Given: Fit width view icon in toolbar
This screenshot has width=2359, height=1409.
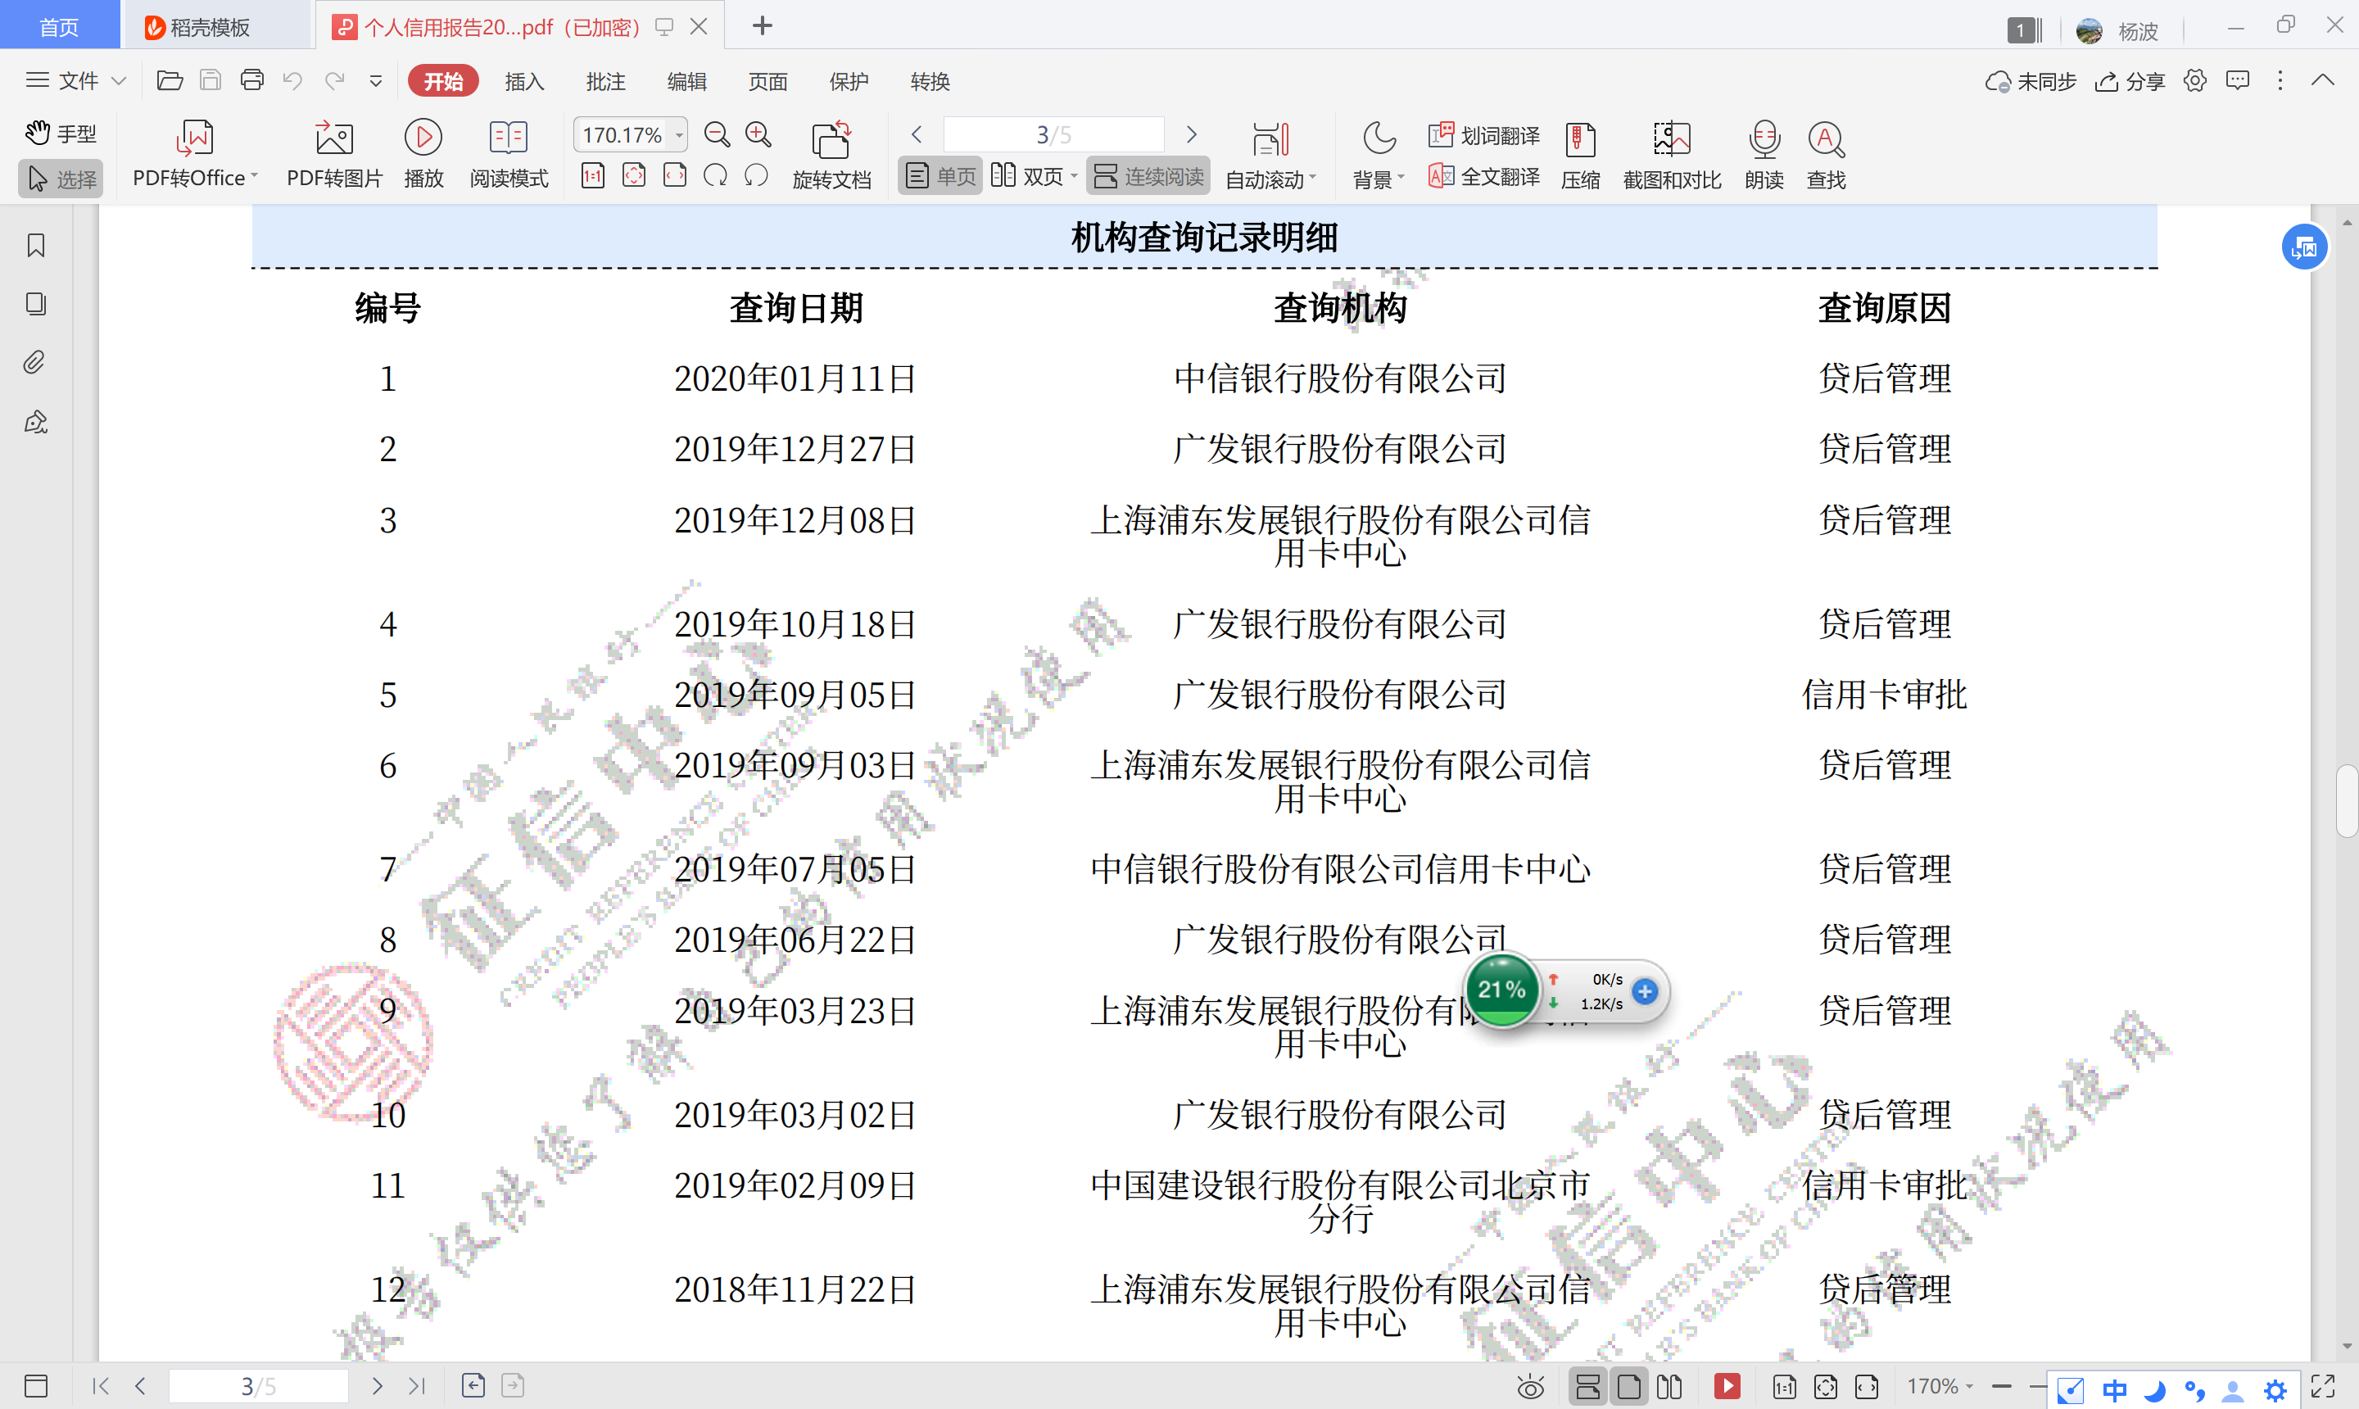Looking at the screenshot, I should pos(674,175).
